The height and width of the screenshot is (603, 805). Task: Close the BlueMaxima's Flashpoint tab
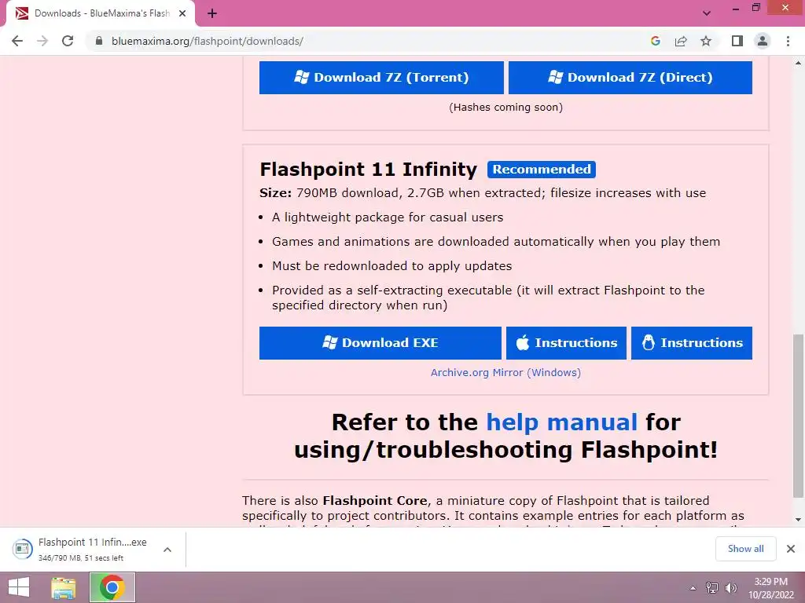pyautogui.click(x=182, y=13)
